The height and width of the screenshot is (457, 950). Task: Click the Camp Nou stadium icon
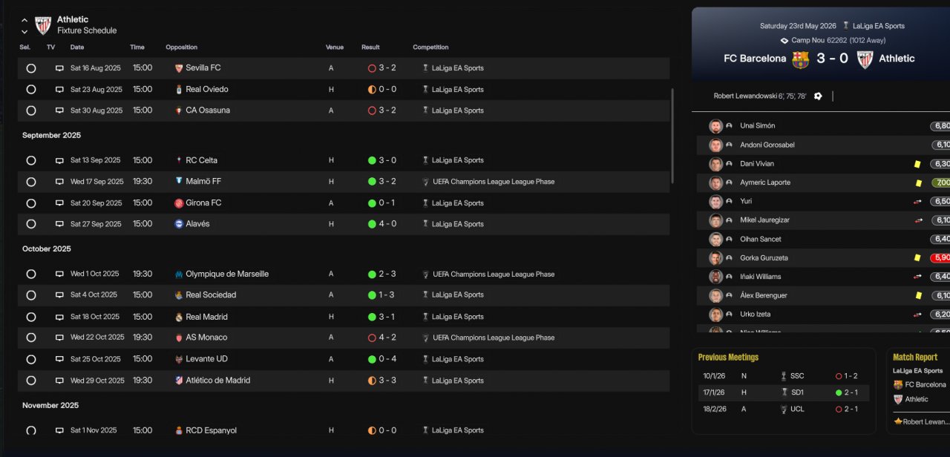(x=784, y=41)
